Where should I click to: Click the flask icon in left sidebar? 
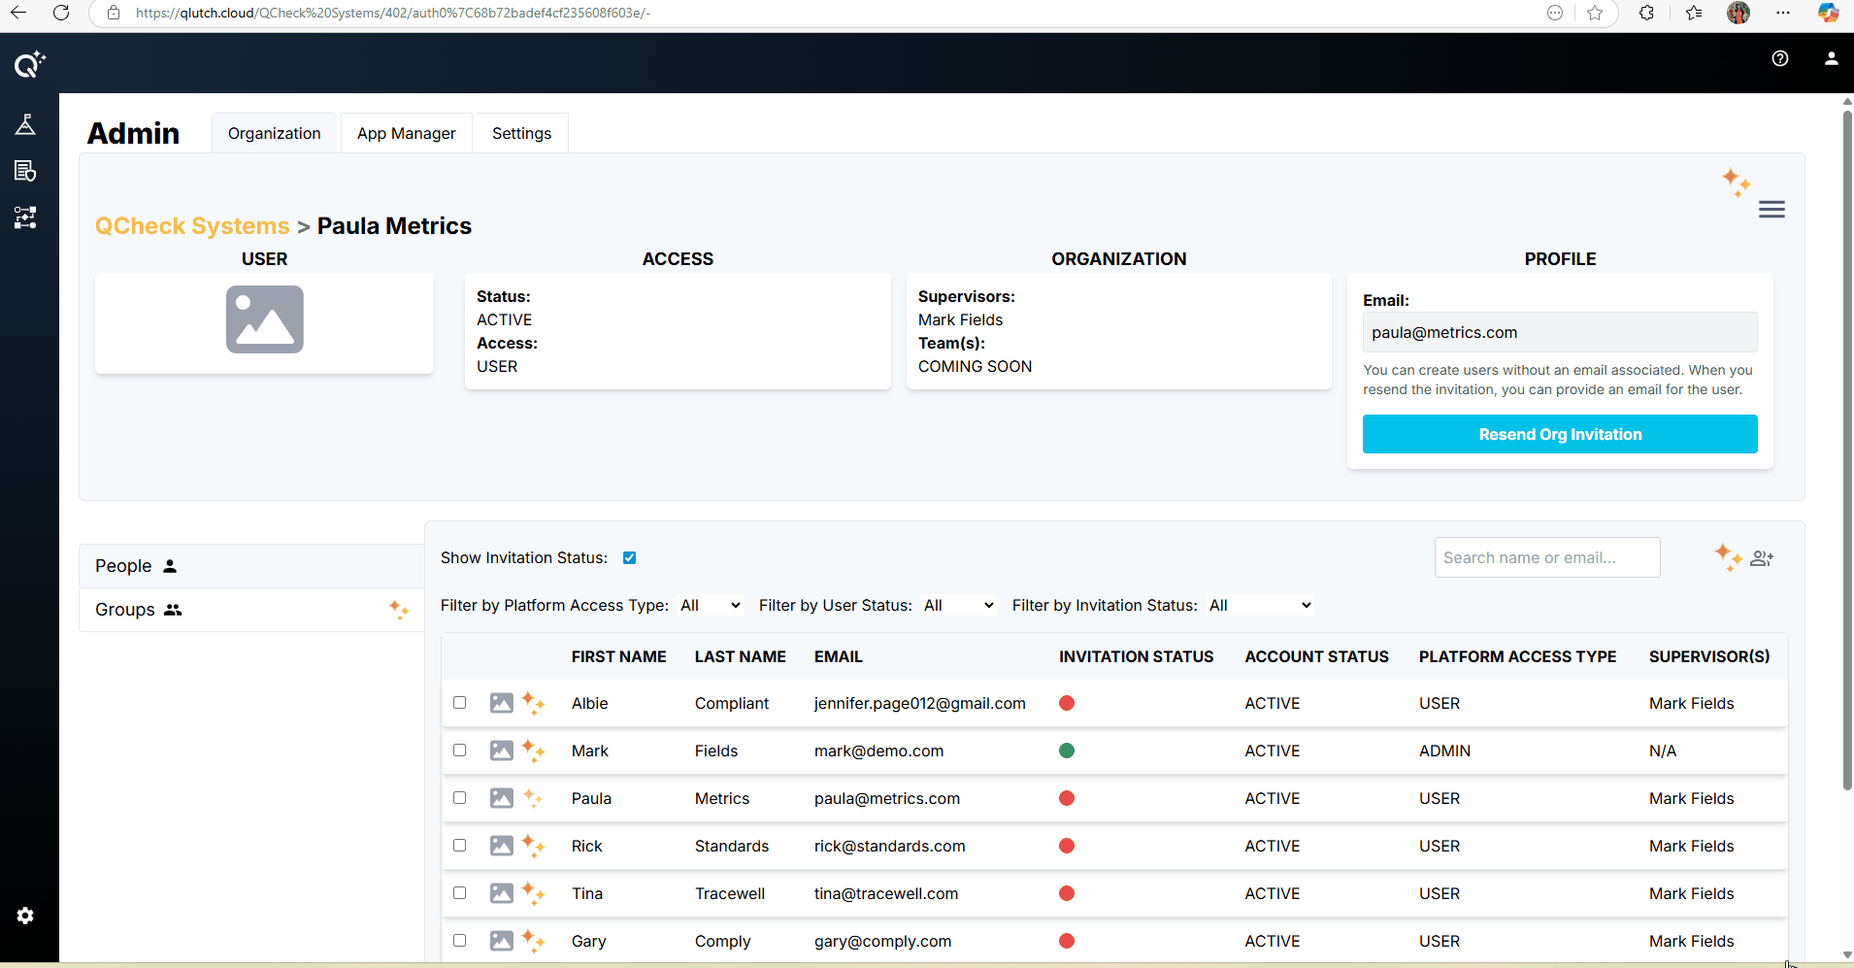coord(25,124)
